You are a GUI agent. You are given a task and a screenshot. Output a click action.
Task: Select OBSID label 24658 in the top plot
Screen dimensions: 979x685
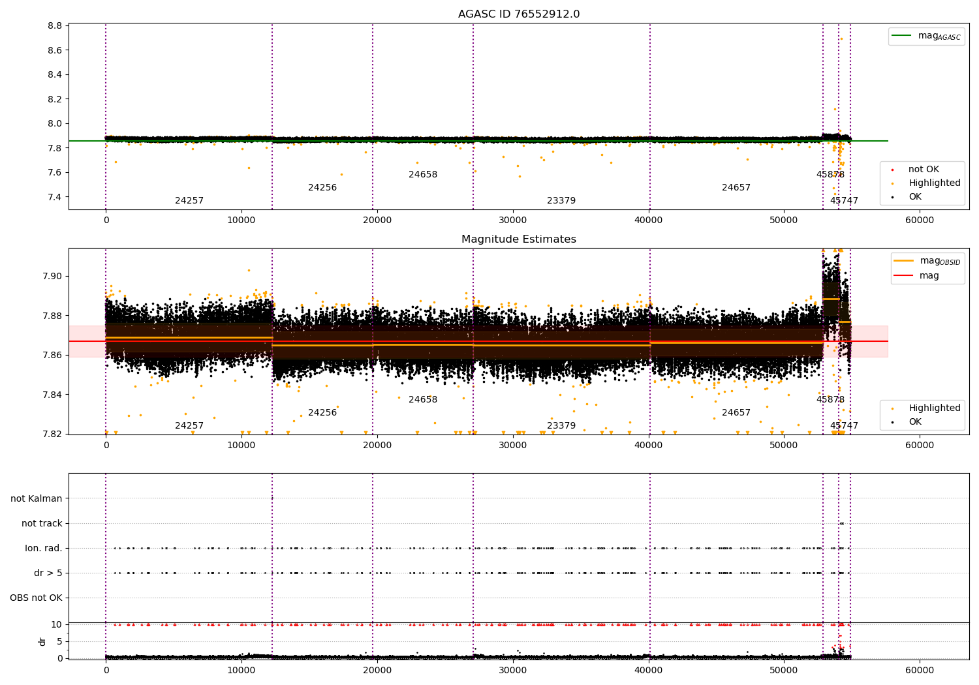pyautogui.click(x=423, y=175)
